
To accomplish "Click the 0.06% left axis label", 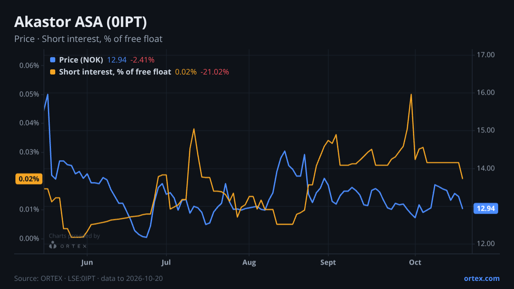I will [29, 66].
